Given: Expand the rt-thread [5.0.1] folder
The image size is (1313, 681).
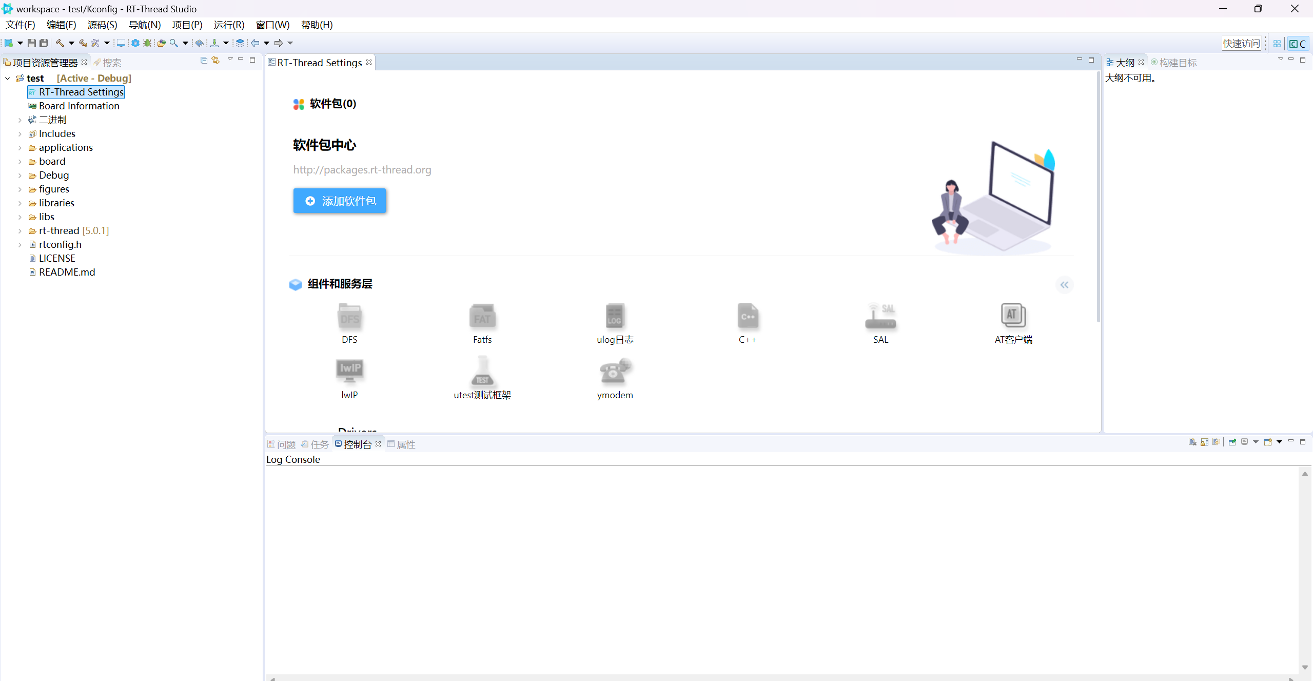Looking at the screenshot, I should [x=20, y=230].
